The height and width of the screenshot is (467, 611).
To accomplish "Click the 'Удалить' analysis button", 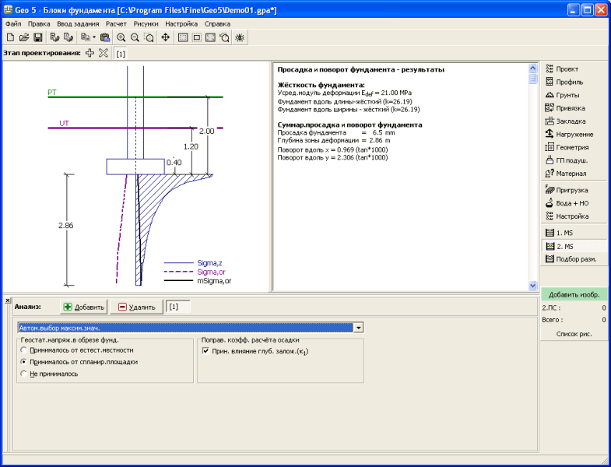I will (x=137, y=307).
